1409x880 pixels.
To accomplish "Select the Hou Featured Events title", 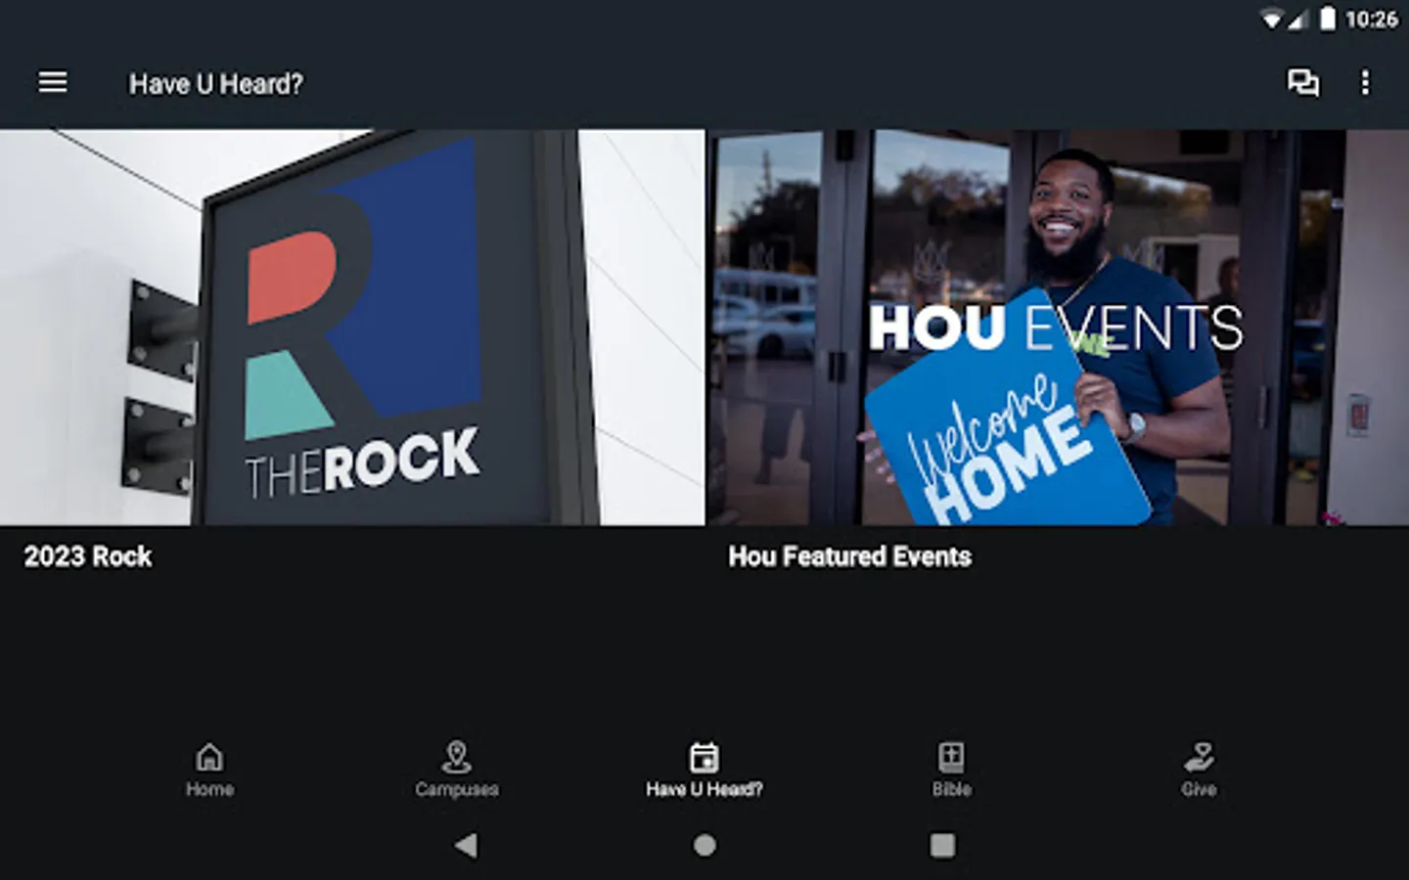I will [x=849, y=556].
